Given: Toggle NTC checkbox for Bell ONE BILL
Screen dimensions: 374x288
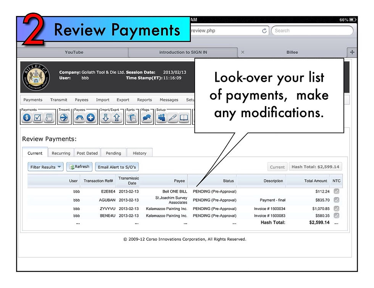Looking at the screenshot, I should pos(337,191).
